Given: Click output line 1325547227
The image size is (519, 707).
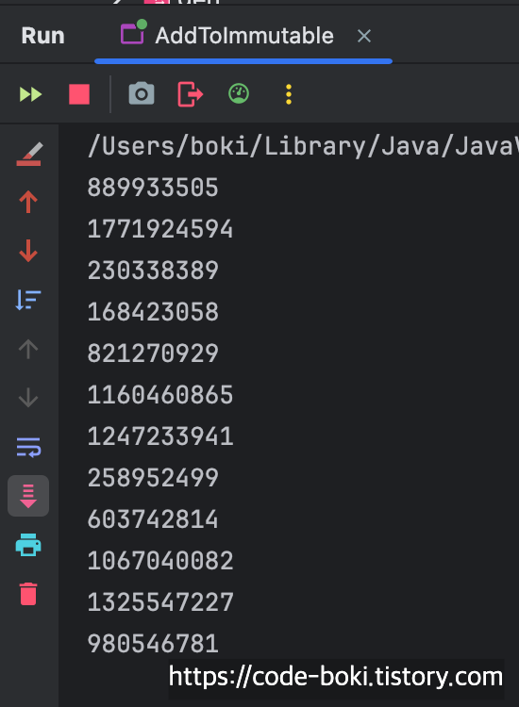Looking at the screenshot, I should coord(160,602).
